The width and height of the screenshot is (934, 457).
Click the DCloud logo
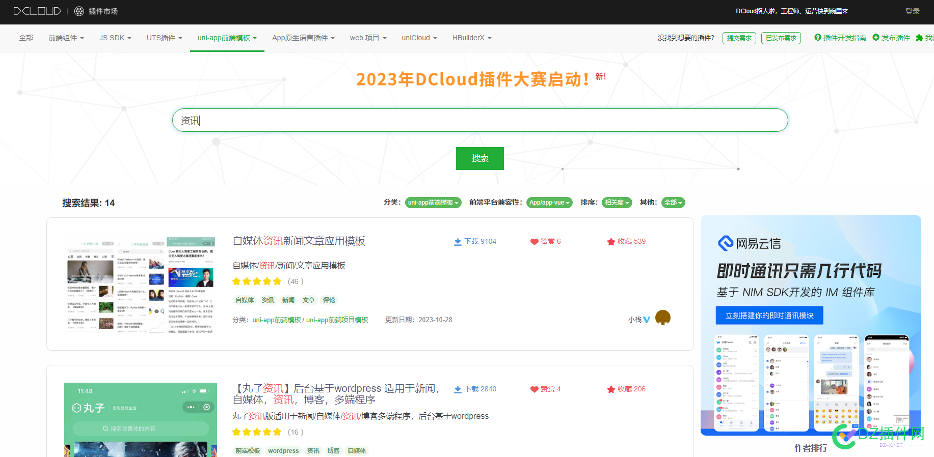click(37, 11)
